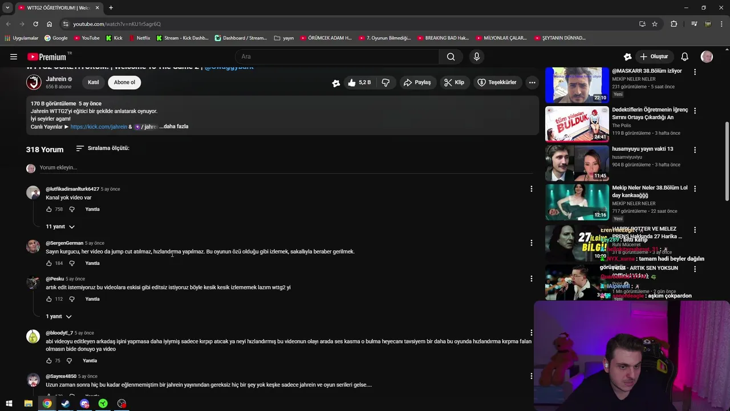Open a new browser tab

tap(111, 8)
